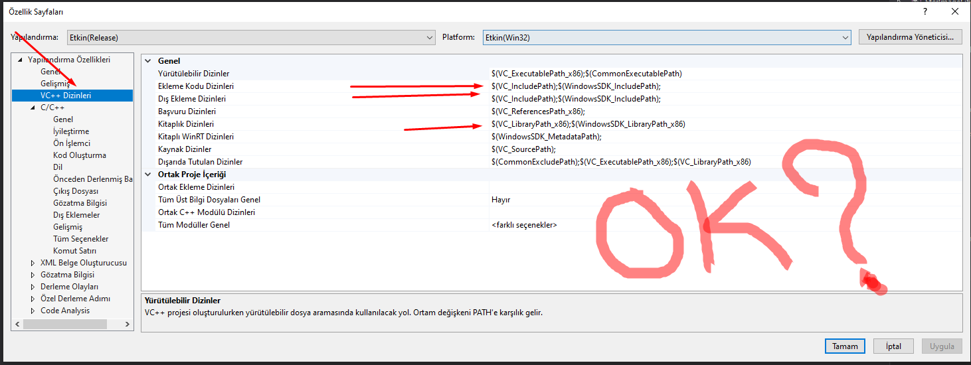This screenshot has height=365, width=971.
Task: Open the Platform dropdown showing Etkin(Win32)
Action: point(666,38)
